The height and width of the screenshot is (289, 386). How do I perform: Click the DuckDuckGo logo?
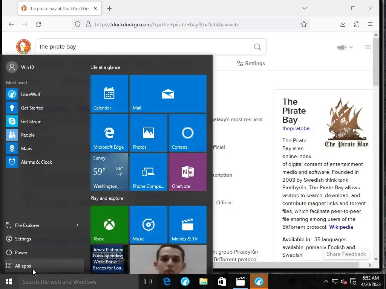click(x=24, y=46)
